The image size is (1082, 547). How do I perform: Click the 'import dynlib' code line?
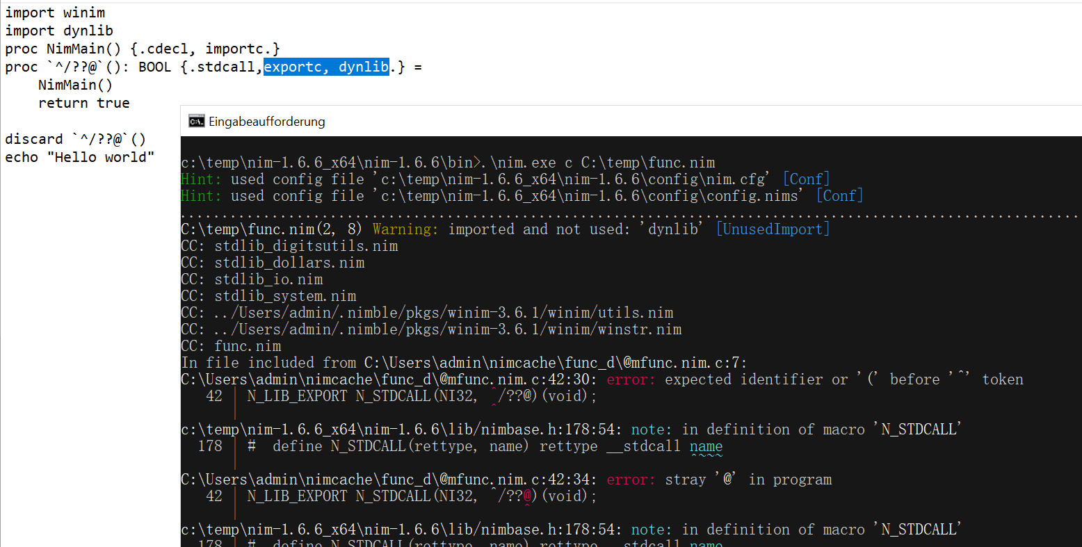click(x=58, y=30)
